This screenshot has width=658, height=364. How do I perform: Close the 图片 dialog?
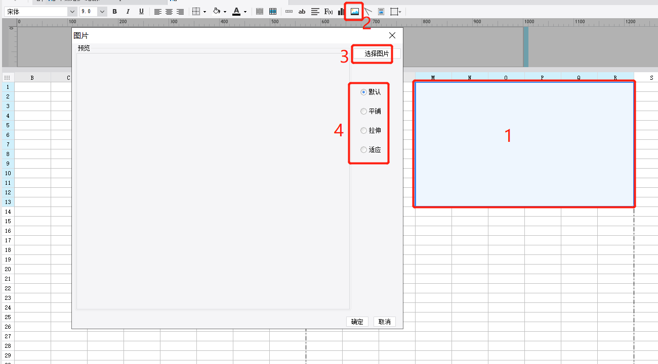coord(392,35)
